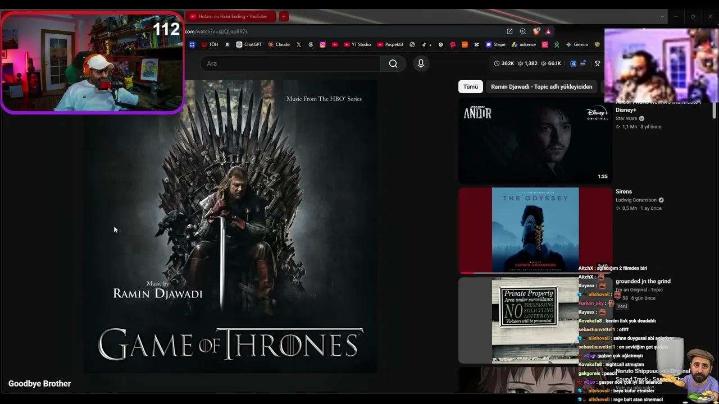Click the blue IQ extension icon
Viewport: 719px width, 404px height.
tap(573, 63)
